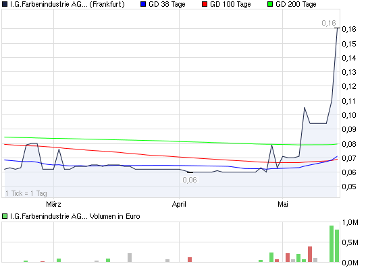Select the 'I.G.Farbenindustrie AG... (Frankfurt)' legend text
This screenshot has height=268, width=368.
click(68, 4)
